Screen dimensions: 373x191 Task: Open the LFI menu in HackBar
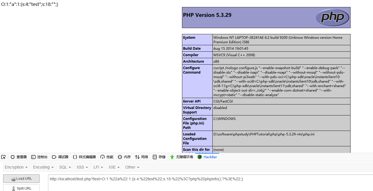click(x=98, y=167)
